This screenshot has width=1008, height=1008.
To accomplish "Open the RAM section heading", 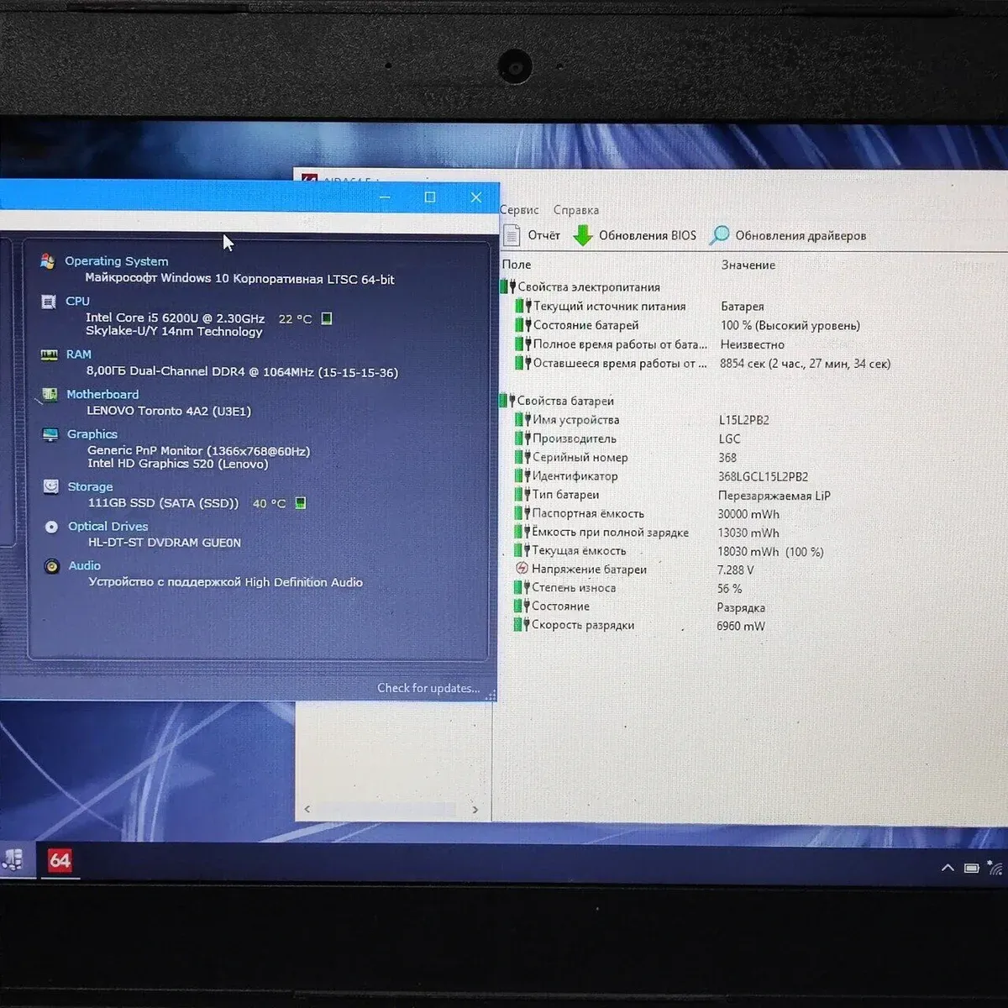I will tap(78, 354).
